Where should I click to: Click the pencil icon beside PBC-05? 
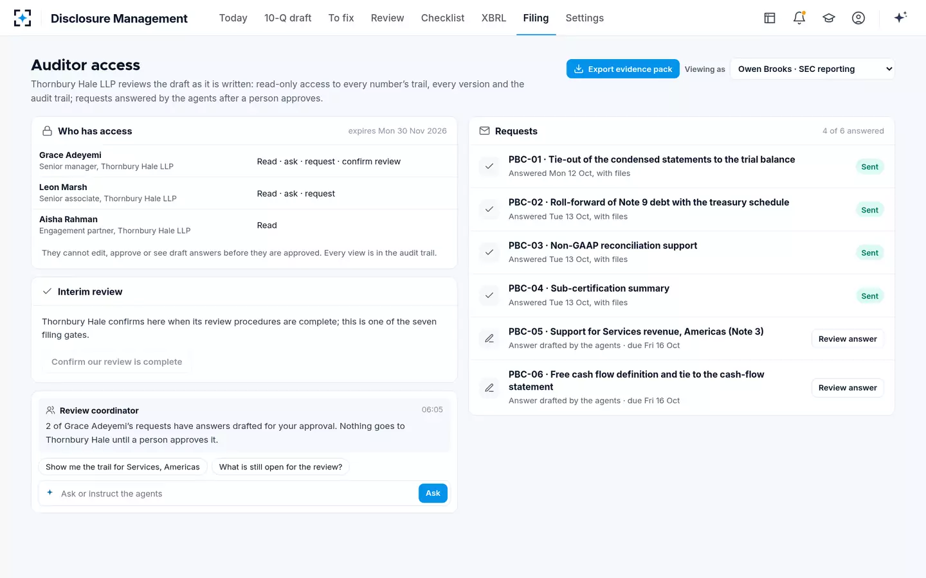(x=489, y=338)
